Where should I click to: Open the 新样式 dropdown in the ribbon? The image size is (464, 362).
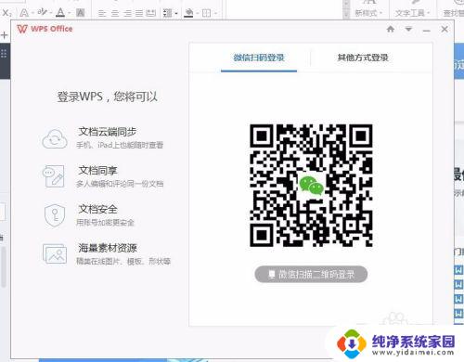tap(368, 13)
